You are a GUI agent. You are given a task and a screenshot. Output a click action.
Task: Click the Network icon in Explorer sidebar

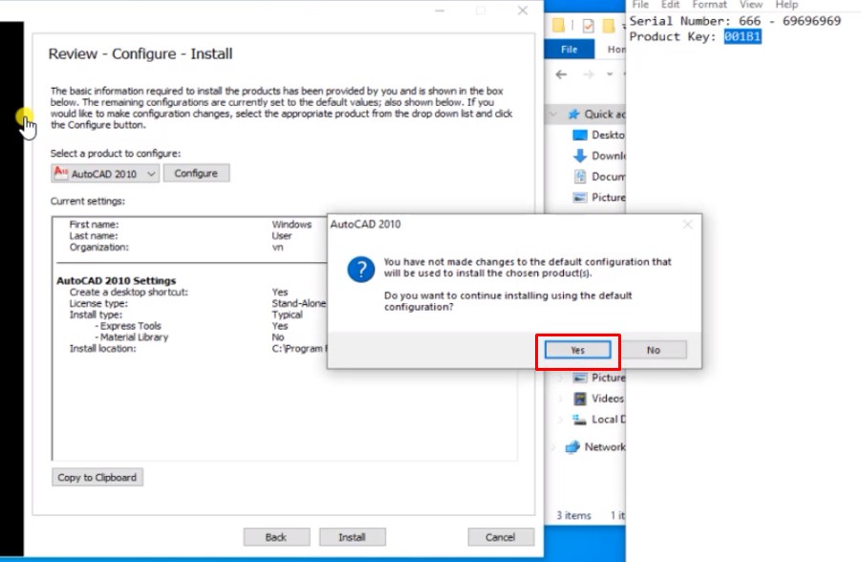coord(573,447)
